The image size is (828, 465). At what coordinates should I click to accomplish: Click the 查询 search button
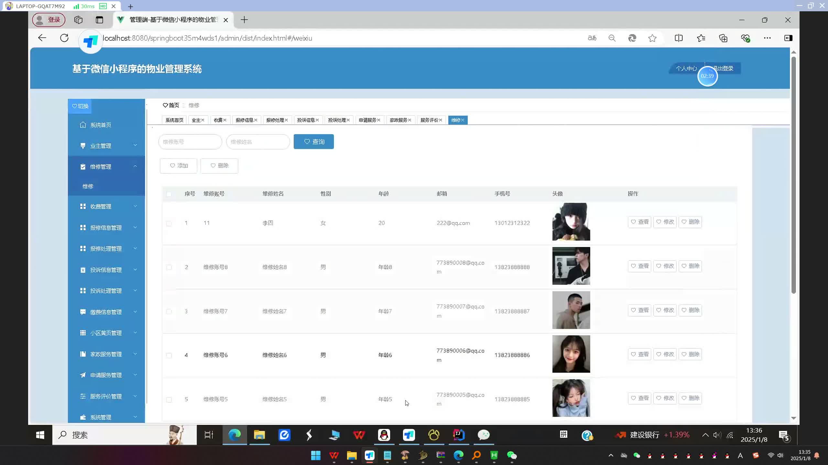(x=313, y=142)
